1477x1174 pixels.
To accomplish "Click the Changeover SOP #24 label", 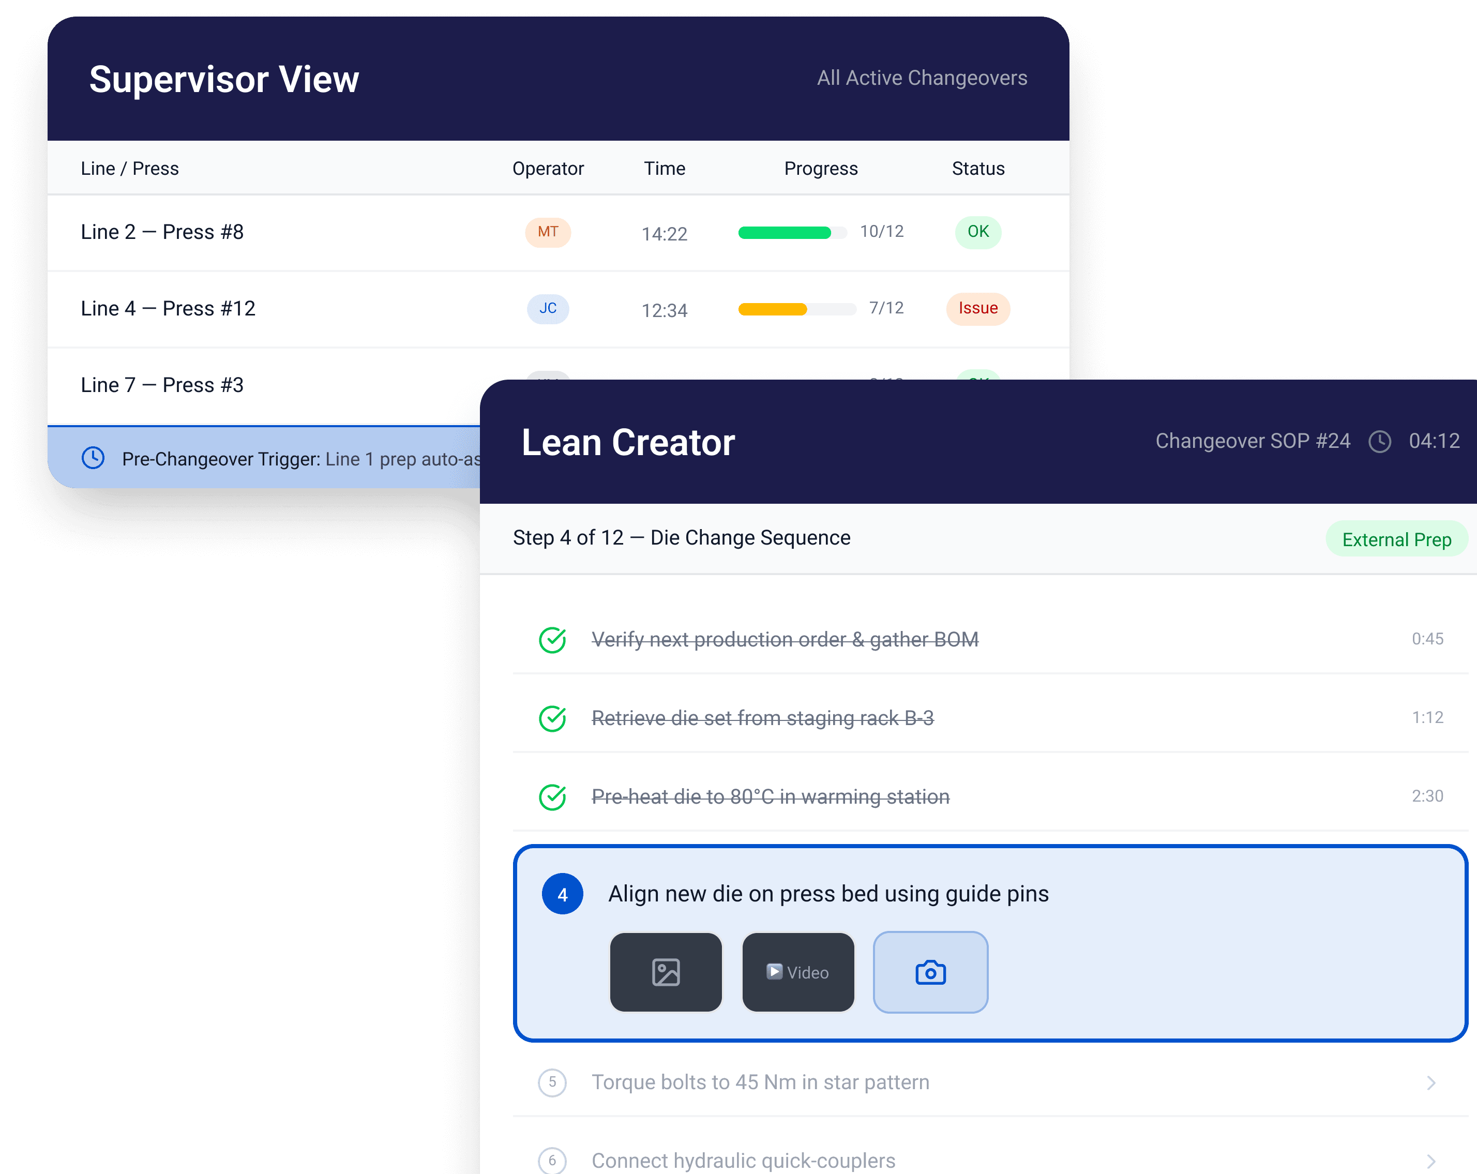I will pyautogui.click(x=1253, y=441).
